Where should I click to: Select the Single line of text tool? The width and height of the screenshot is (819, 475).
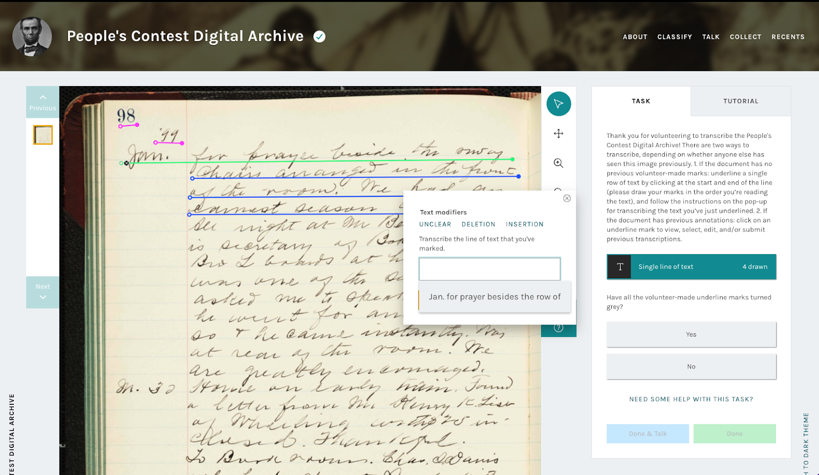[x=691, y=267]
